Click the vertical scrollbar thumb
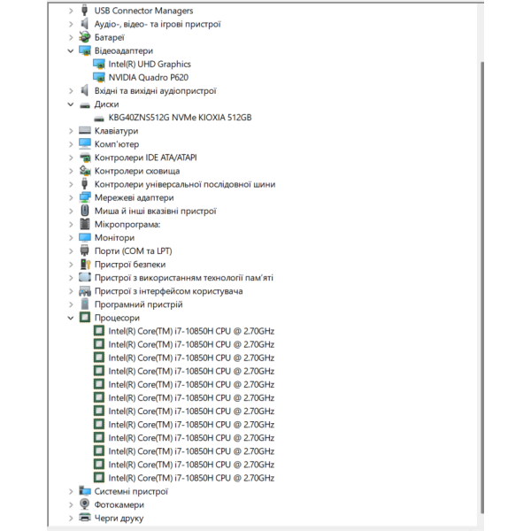Viewport: 531px width, 531px height. [x=482, y=287]
